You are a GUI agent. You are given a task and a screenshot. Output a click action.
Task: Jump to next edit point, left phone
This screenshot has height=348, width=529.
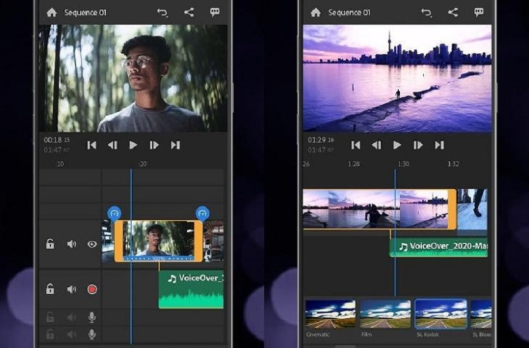[176, 145]
